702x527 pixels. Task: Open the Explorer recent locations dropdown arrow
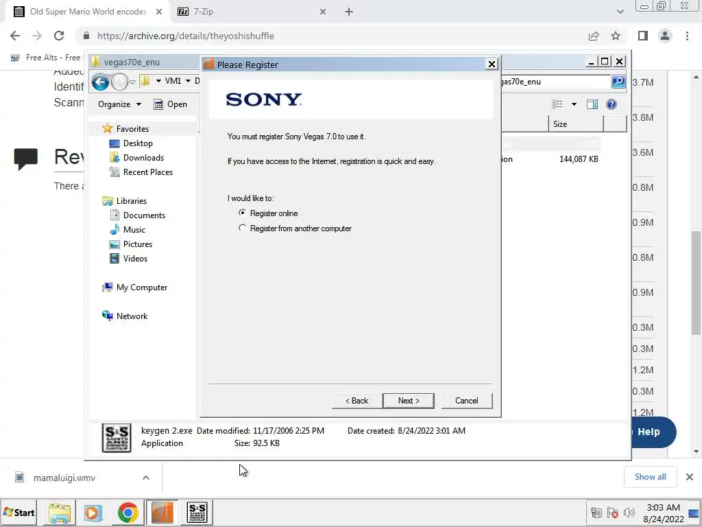tap(132, 82)
